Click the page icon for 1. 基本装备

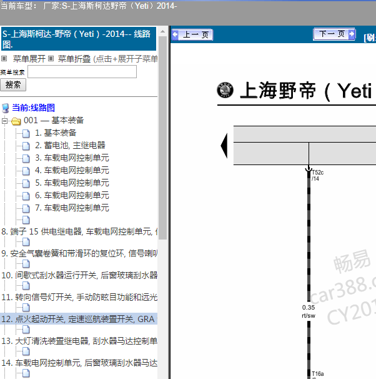26,133
